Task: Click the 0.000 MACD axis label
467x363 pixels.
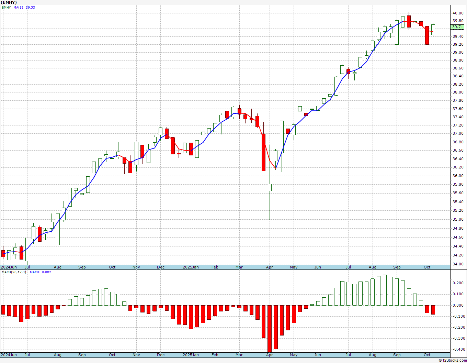Action: [x=458, y=305]
